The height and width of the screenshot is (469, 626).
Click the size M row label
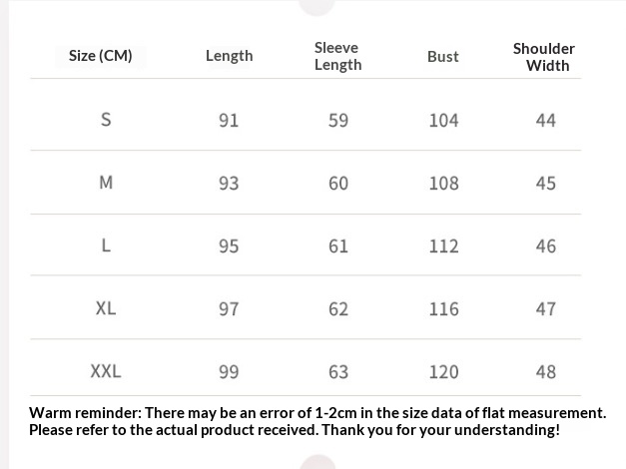click(x=106, y=183)
